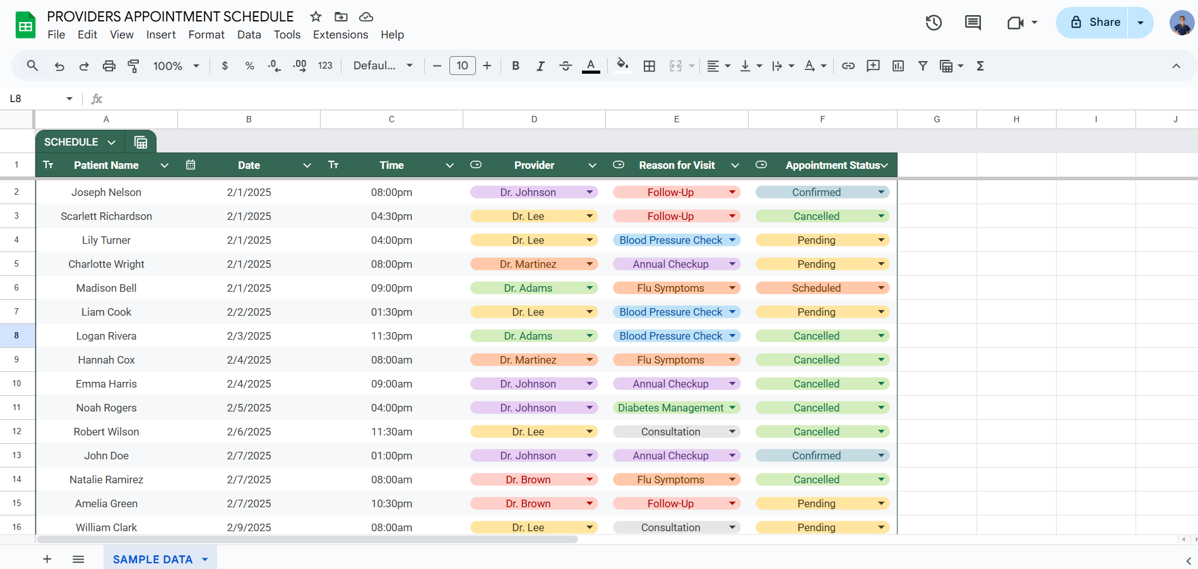The image size is (1198, 569).
Task: Click the move to folder icon
Action: click(341, 17)
